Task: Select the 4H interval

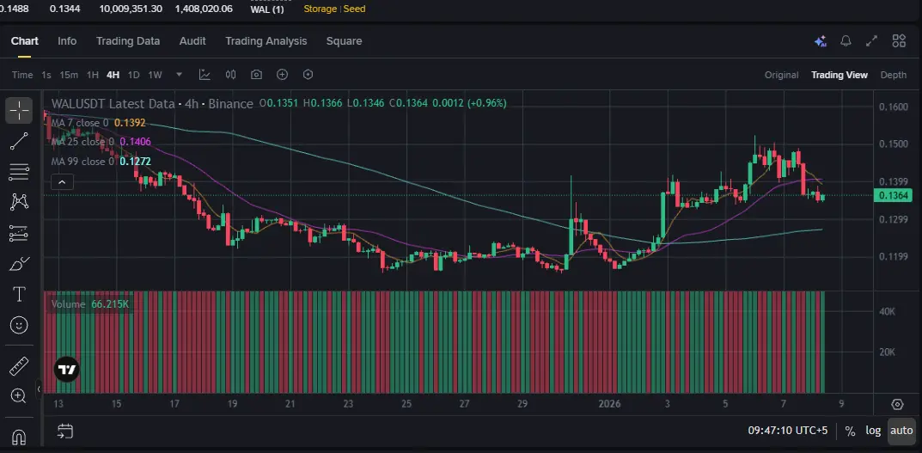Action: tap(113, 75)
